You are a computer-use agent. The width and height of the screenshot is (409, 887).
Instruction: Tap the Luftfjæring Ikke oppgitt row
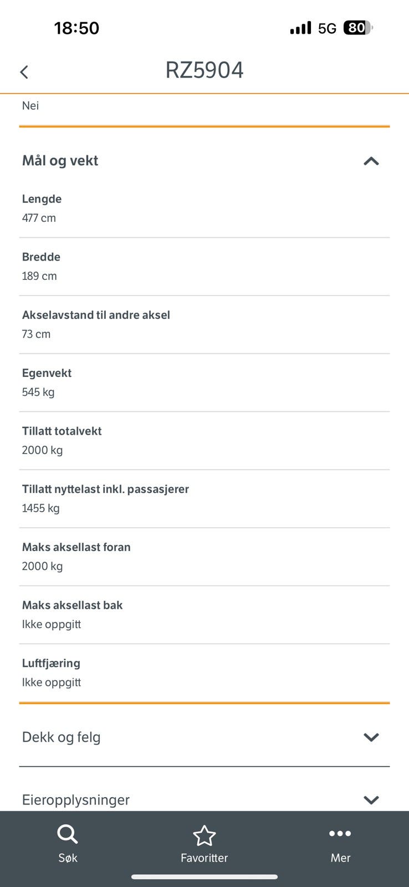tap(204, 673)
